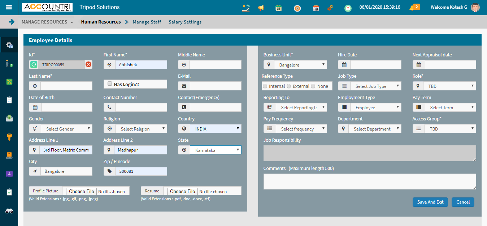Viewport: 487px width, 226px height.
Task: Select the gear settings sidebar icon
Action: 9,44
